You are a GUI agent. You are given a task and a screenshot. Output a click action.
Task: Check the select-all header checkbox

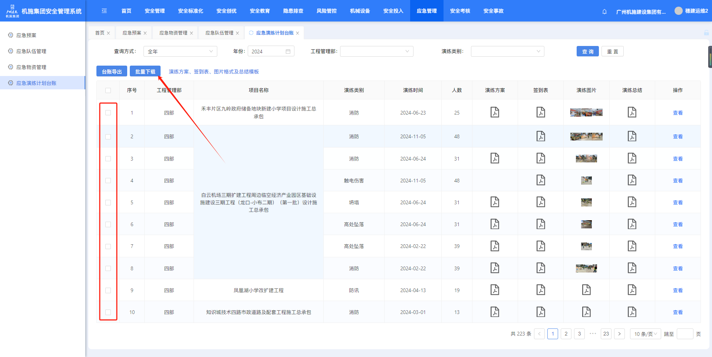108,90
